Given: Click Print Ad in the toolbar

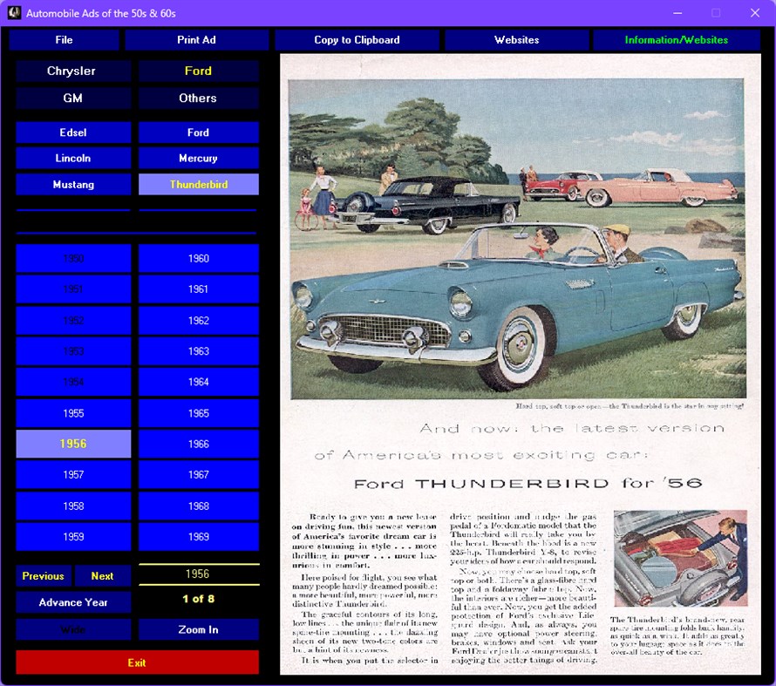Looking at the screenshot, I should point(198,39).
